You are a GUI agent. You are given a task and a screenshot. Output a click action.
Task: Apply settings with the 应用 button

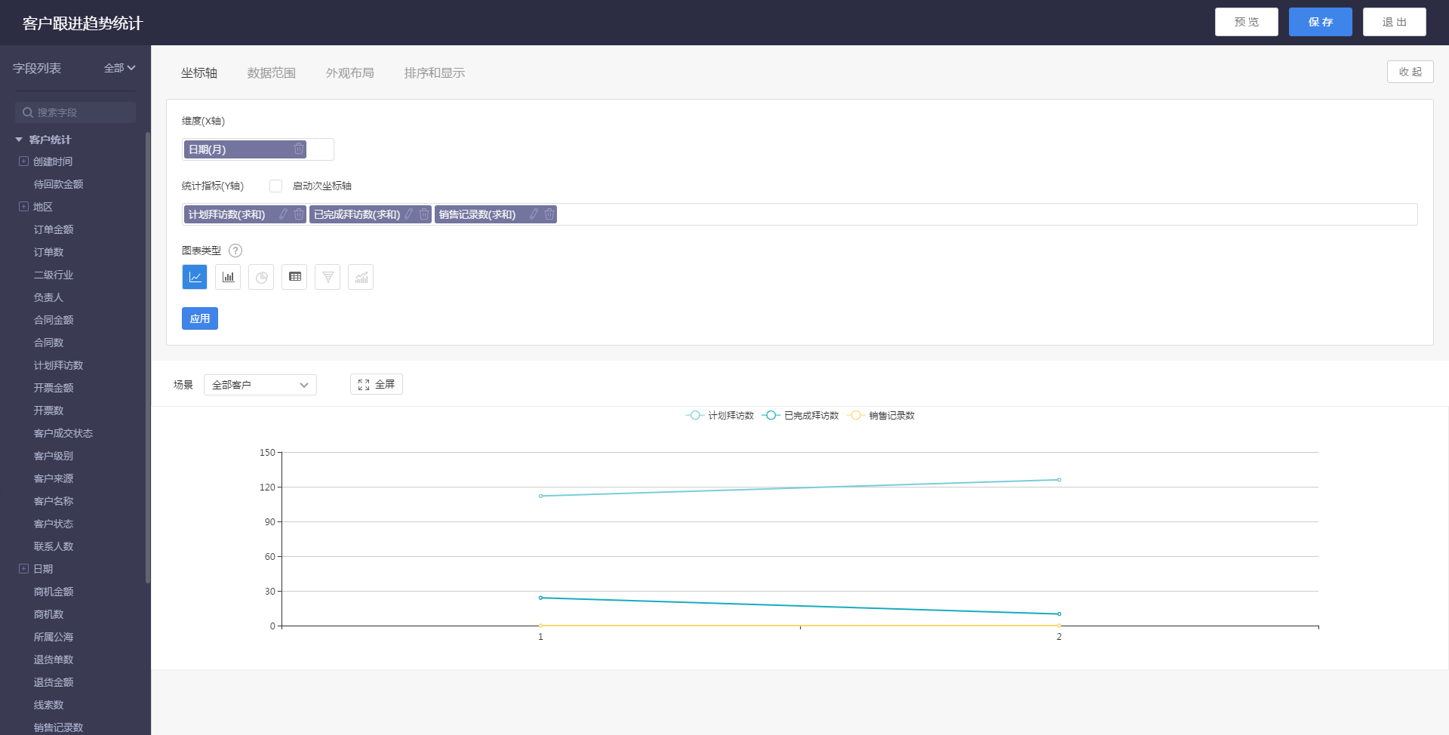click(200, 318)
